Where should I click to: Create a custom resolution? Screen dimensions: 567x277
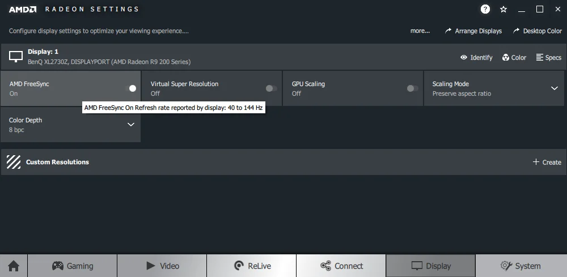tap(547, 162)
